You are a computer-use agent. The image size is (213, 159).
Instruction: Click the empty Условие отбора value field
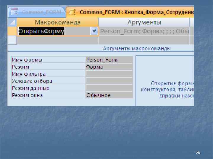pyautogui.click(x=109, y=81)
